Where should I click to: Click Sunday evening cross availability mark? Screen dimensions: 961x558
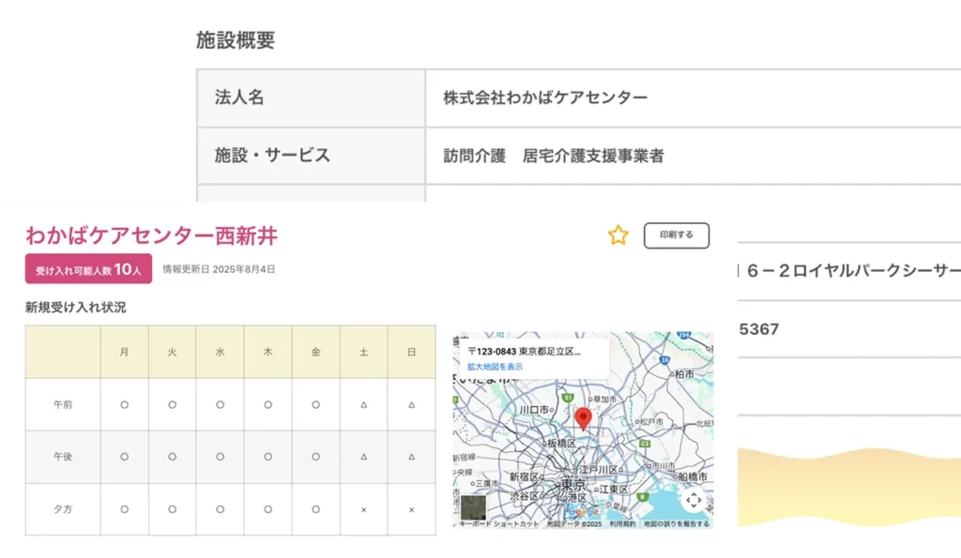click(x=411, y=509)
